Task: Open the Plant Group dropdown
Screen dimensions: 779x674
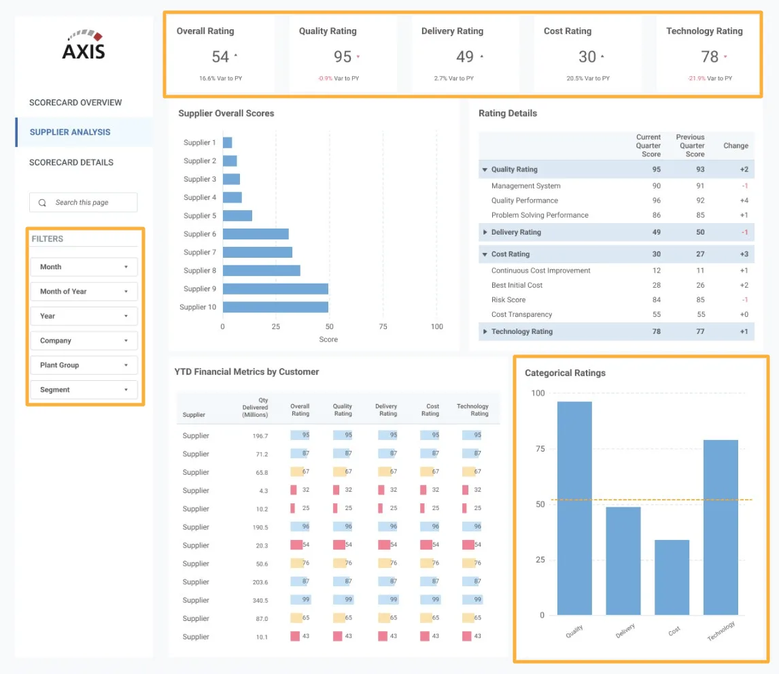Action: (84, 365)
